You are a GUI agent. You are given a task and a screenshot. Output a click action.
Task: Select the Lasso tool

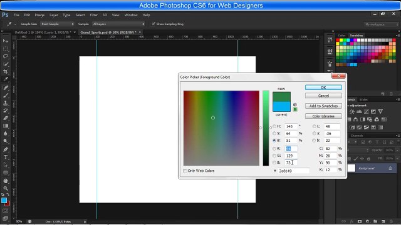(x=6, y=56)
